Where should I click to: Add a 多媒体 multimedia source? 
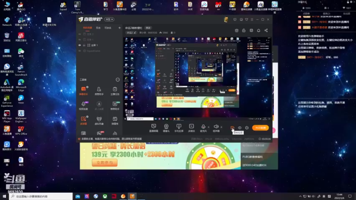pos(191,128)
